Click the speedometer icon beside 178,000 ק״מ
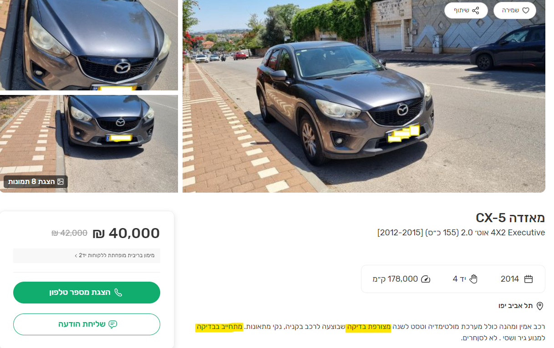The image size is (554, 348). [x=426, y=279]
